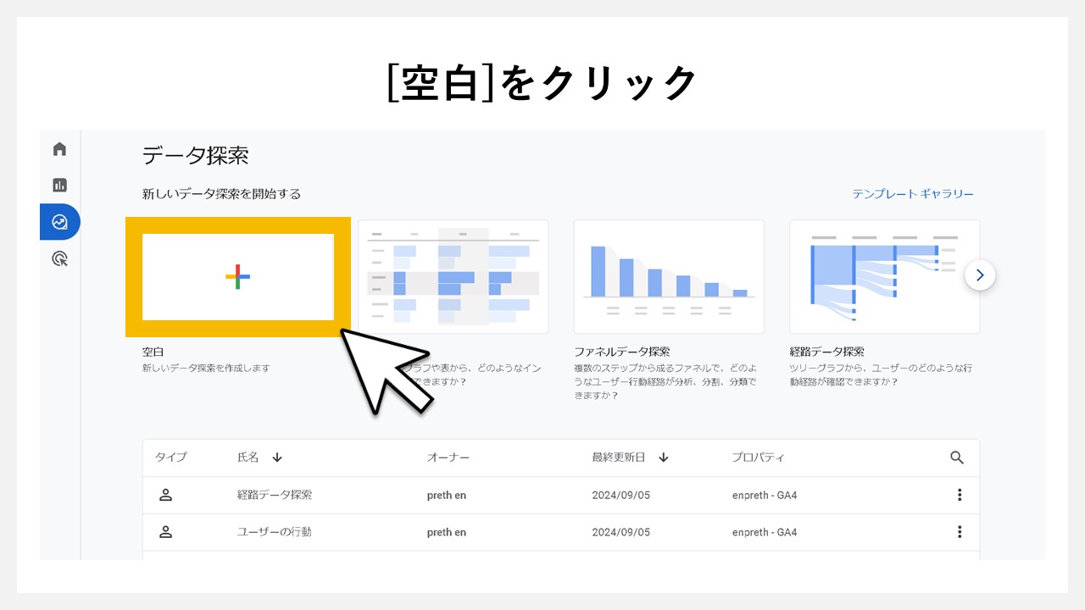The width and height of the screenshot is (1085, 610).
Task: Click the user type icon beside 経路データ探索
Action: pos(166,495)
